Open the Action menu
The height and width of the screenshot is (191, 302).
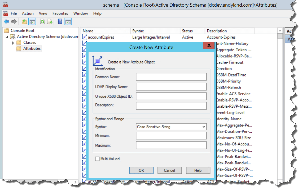click(x=28, y=13)
